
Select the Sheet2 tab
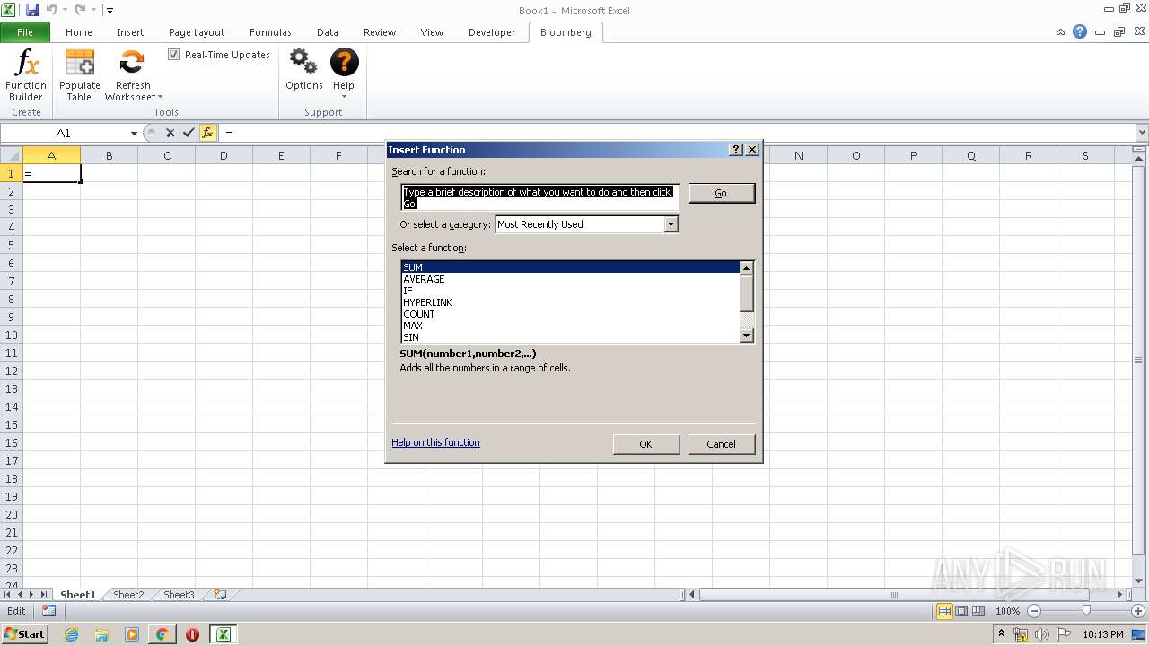pos(128,595)
